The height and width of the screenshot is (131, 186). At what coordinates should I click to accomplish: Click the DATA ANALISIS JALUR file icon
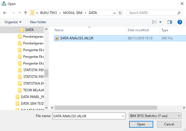pyautogui.click(x=57, y=38)
